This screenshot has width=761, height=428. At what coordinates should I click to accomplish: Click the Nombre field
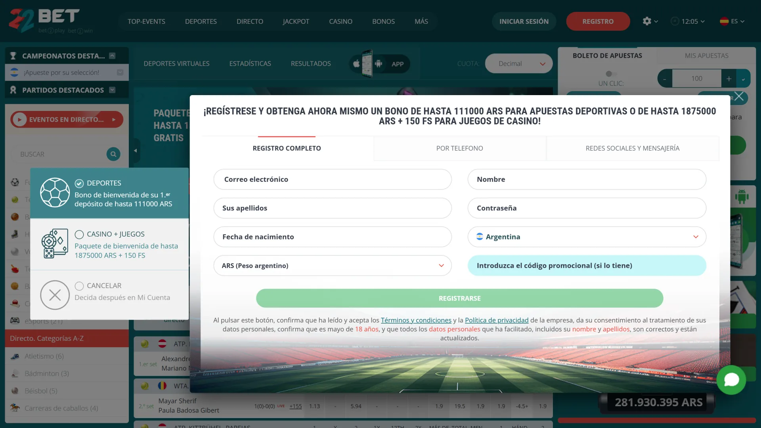pos(587,179)
